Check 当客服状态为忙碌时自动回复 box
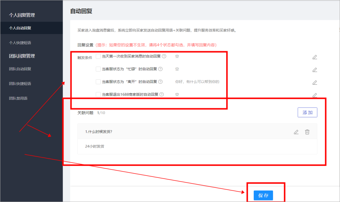 (98, 69)
